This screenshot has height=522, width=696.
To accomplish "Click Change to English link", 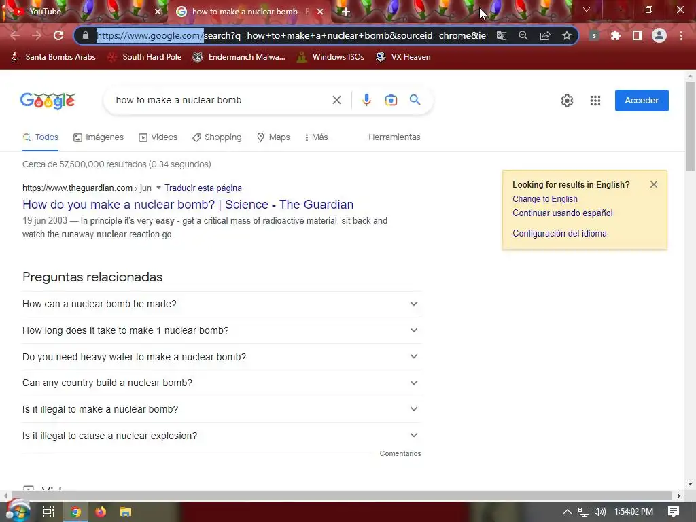I will [x=545, y=199].
